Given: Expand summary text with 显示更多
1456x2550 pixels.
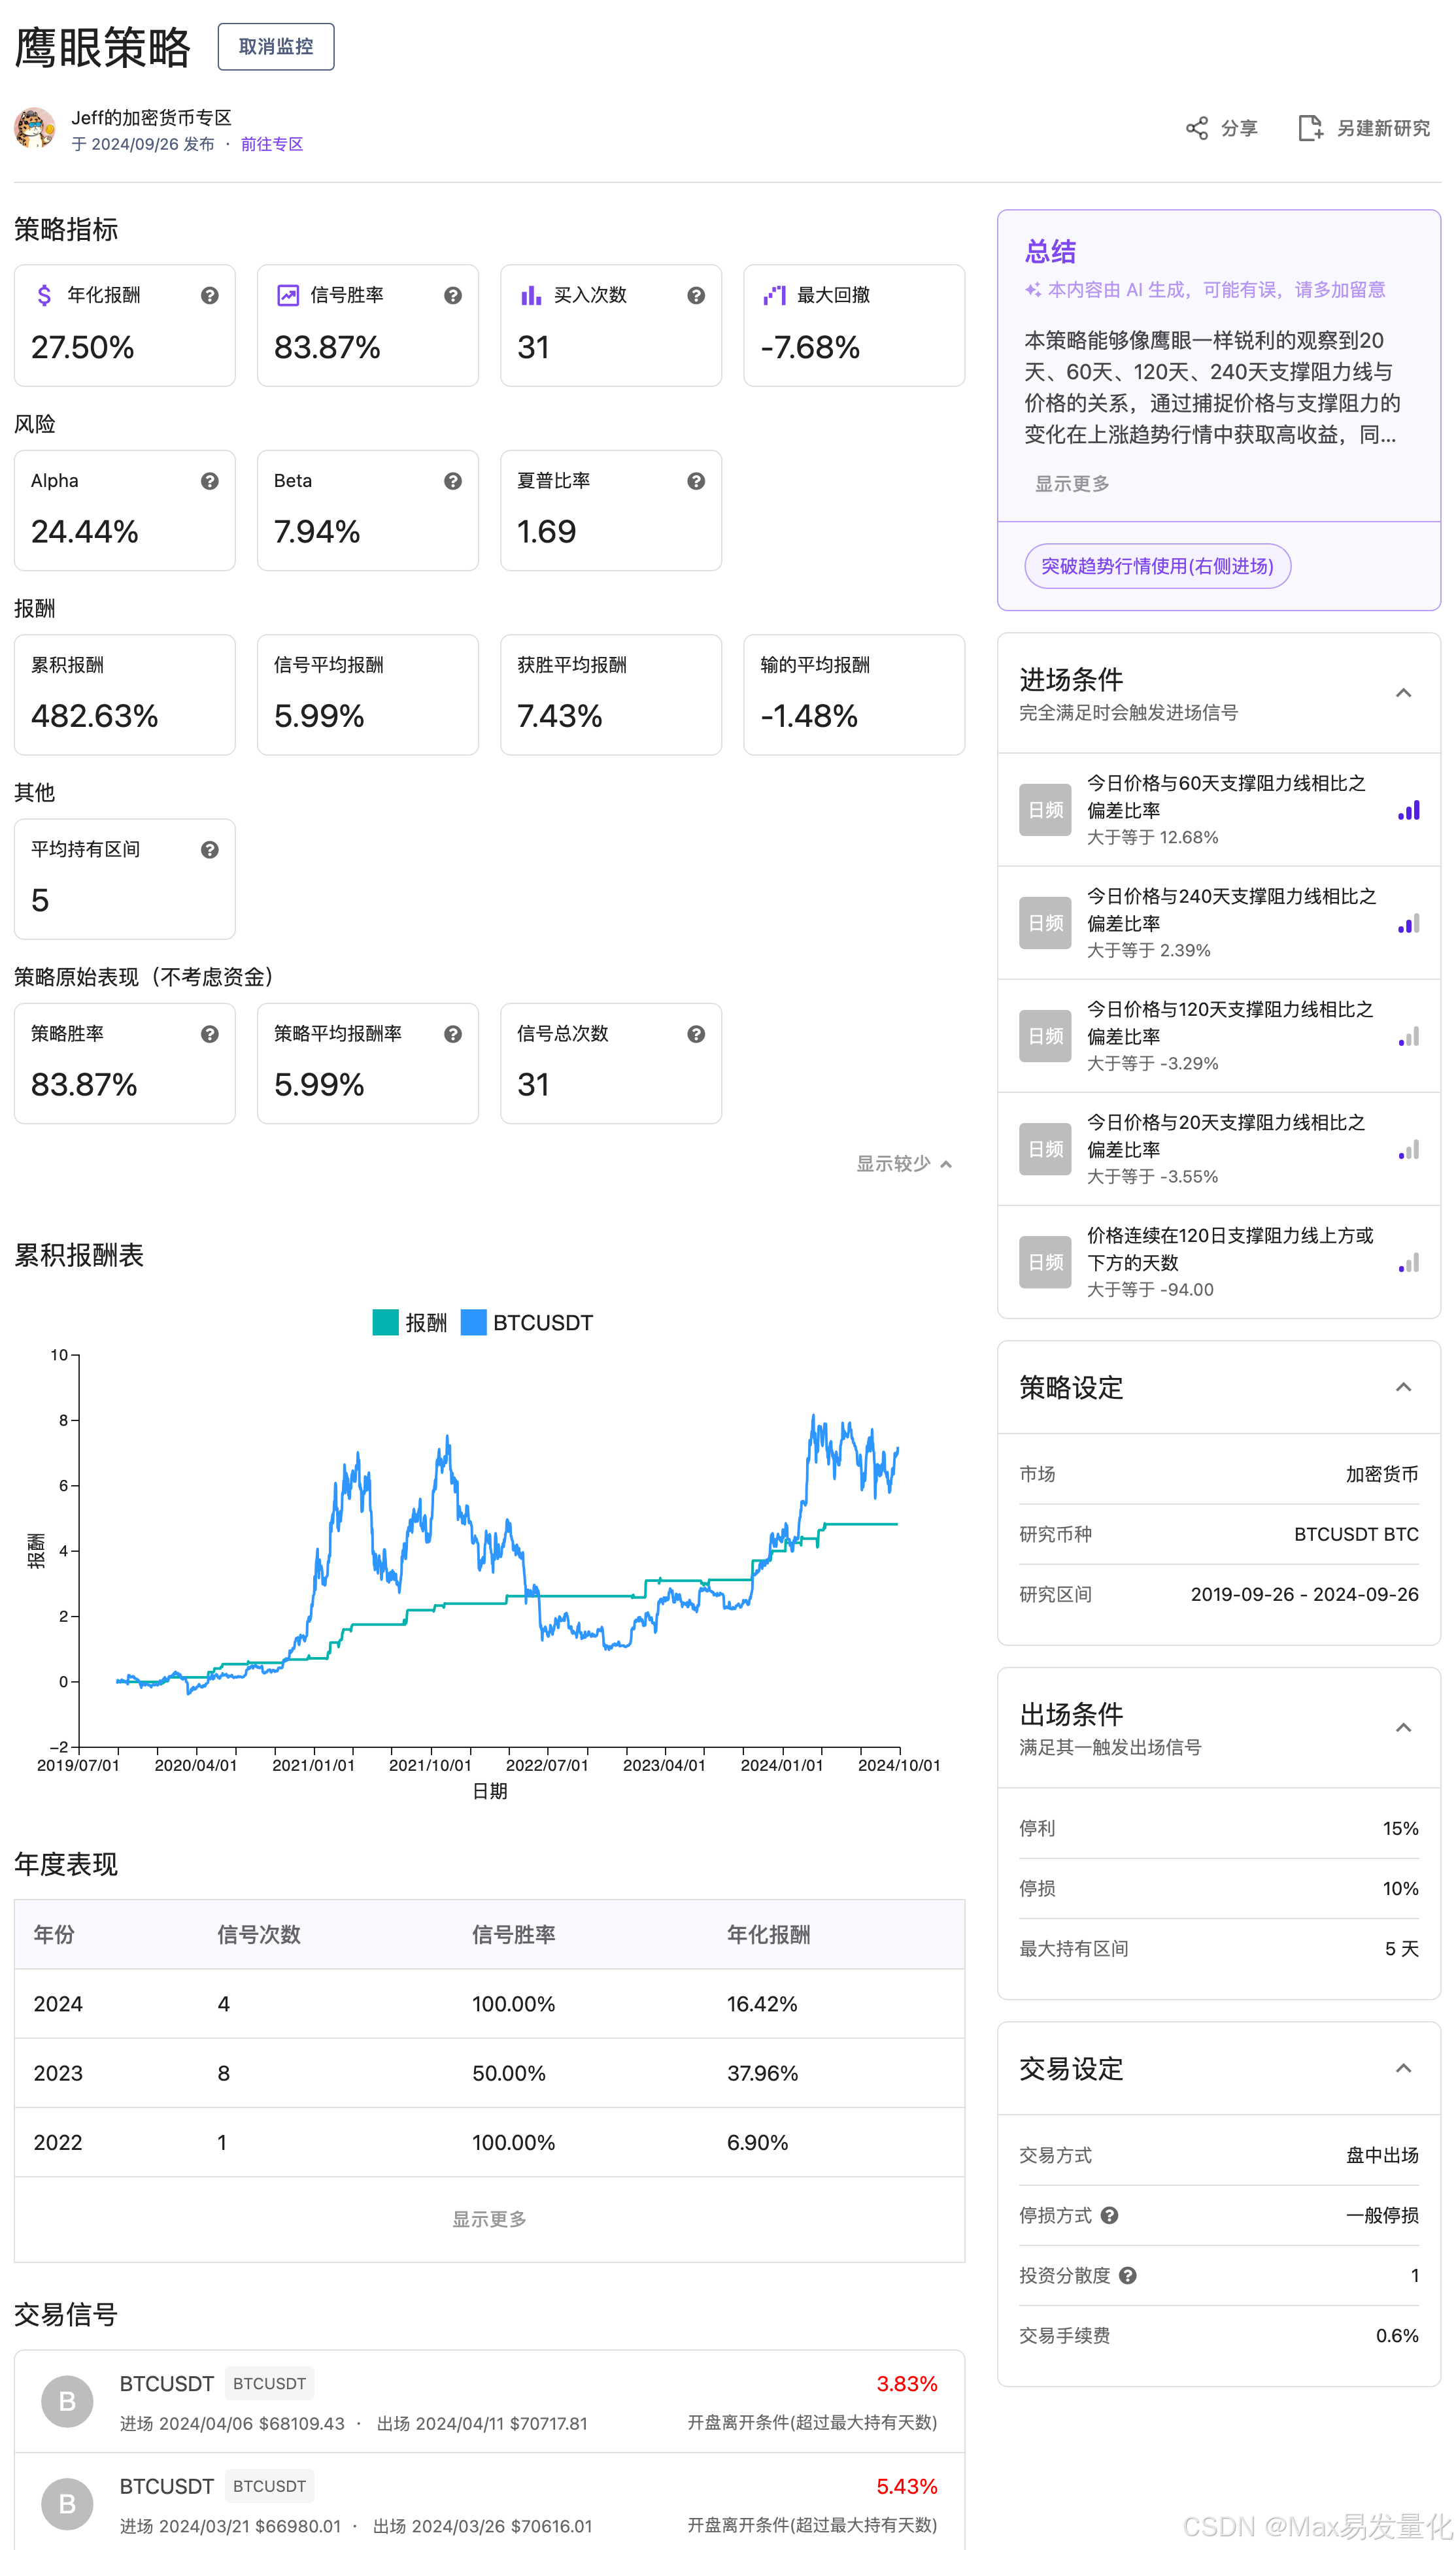Looking at the screenshot, I should pos(1071,484).
